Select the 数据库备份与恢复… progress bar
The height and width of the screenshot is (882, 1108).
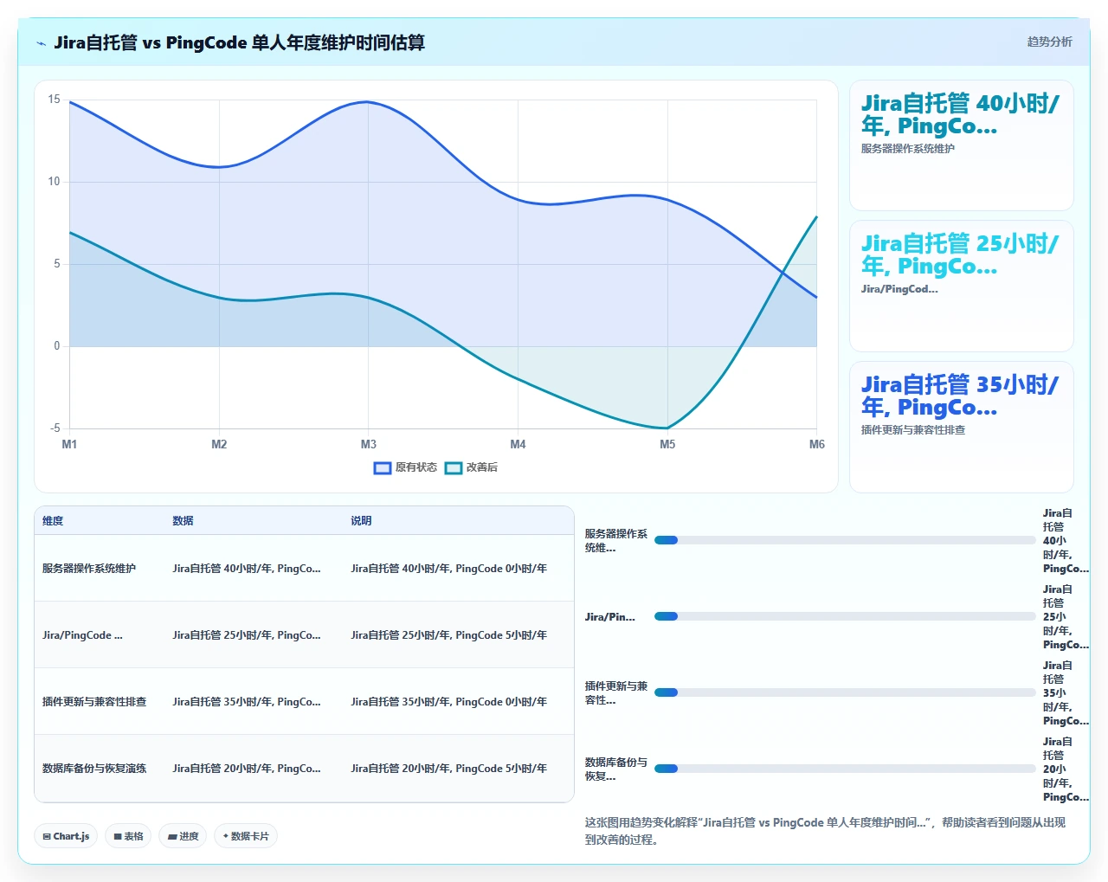845,769
